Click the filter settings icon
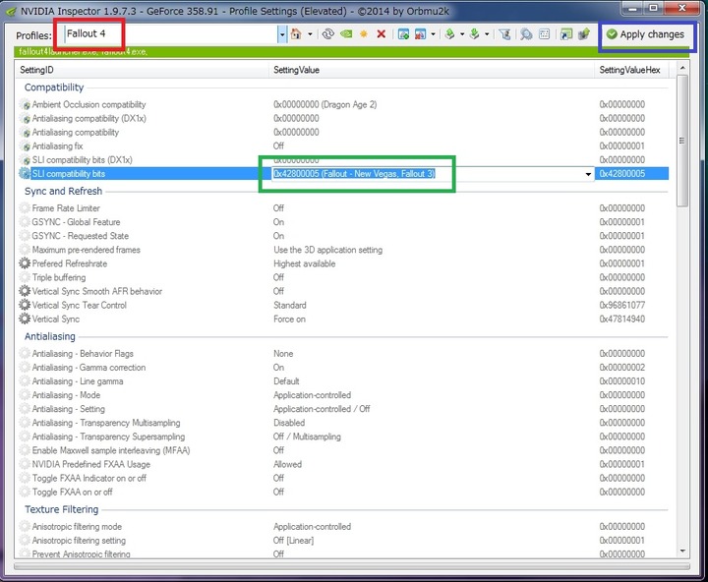The height and width of the screenshot is (582, 708). pyautogui.click(x=504, y=33)
